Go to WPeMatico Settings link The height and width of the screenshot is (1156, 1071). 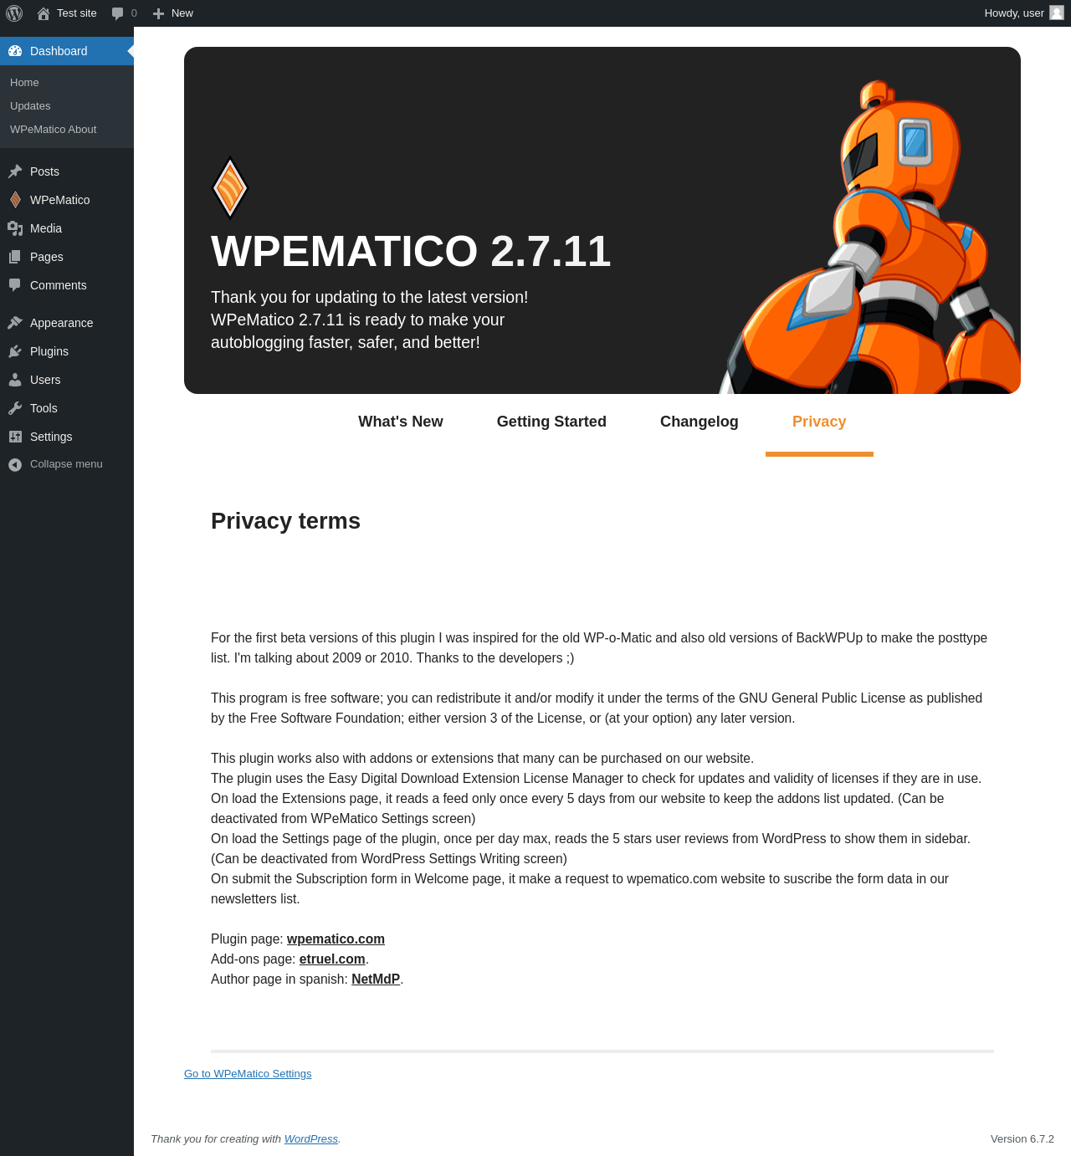248,1074
